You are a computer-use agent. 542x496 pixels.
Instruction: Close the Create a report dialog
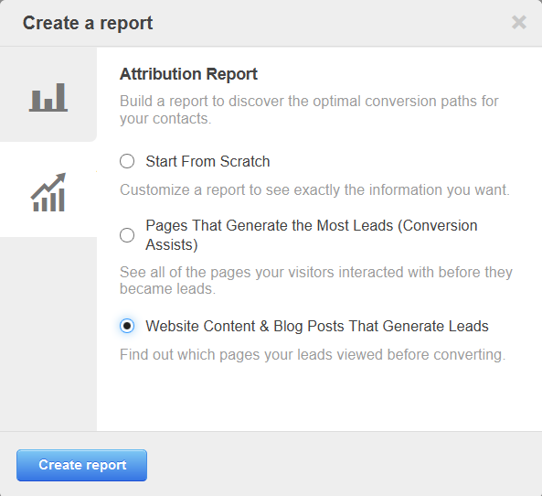tap(519, 23)
